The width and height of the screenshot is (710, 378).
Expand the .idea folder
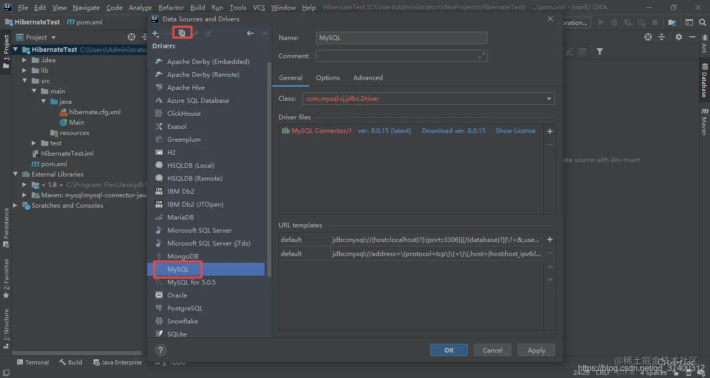click(24, 60)
